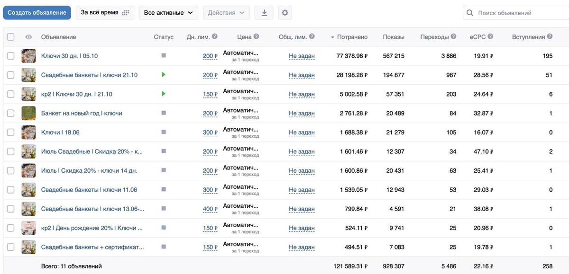Click the download statistics icon button
Screen dimensions: 569x274
(x=264, y=13)
